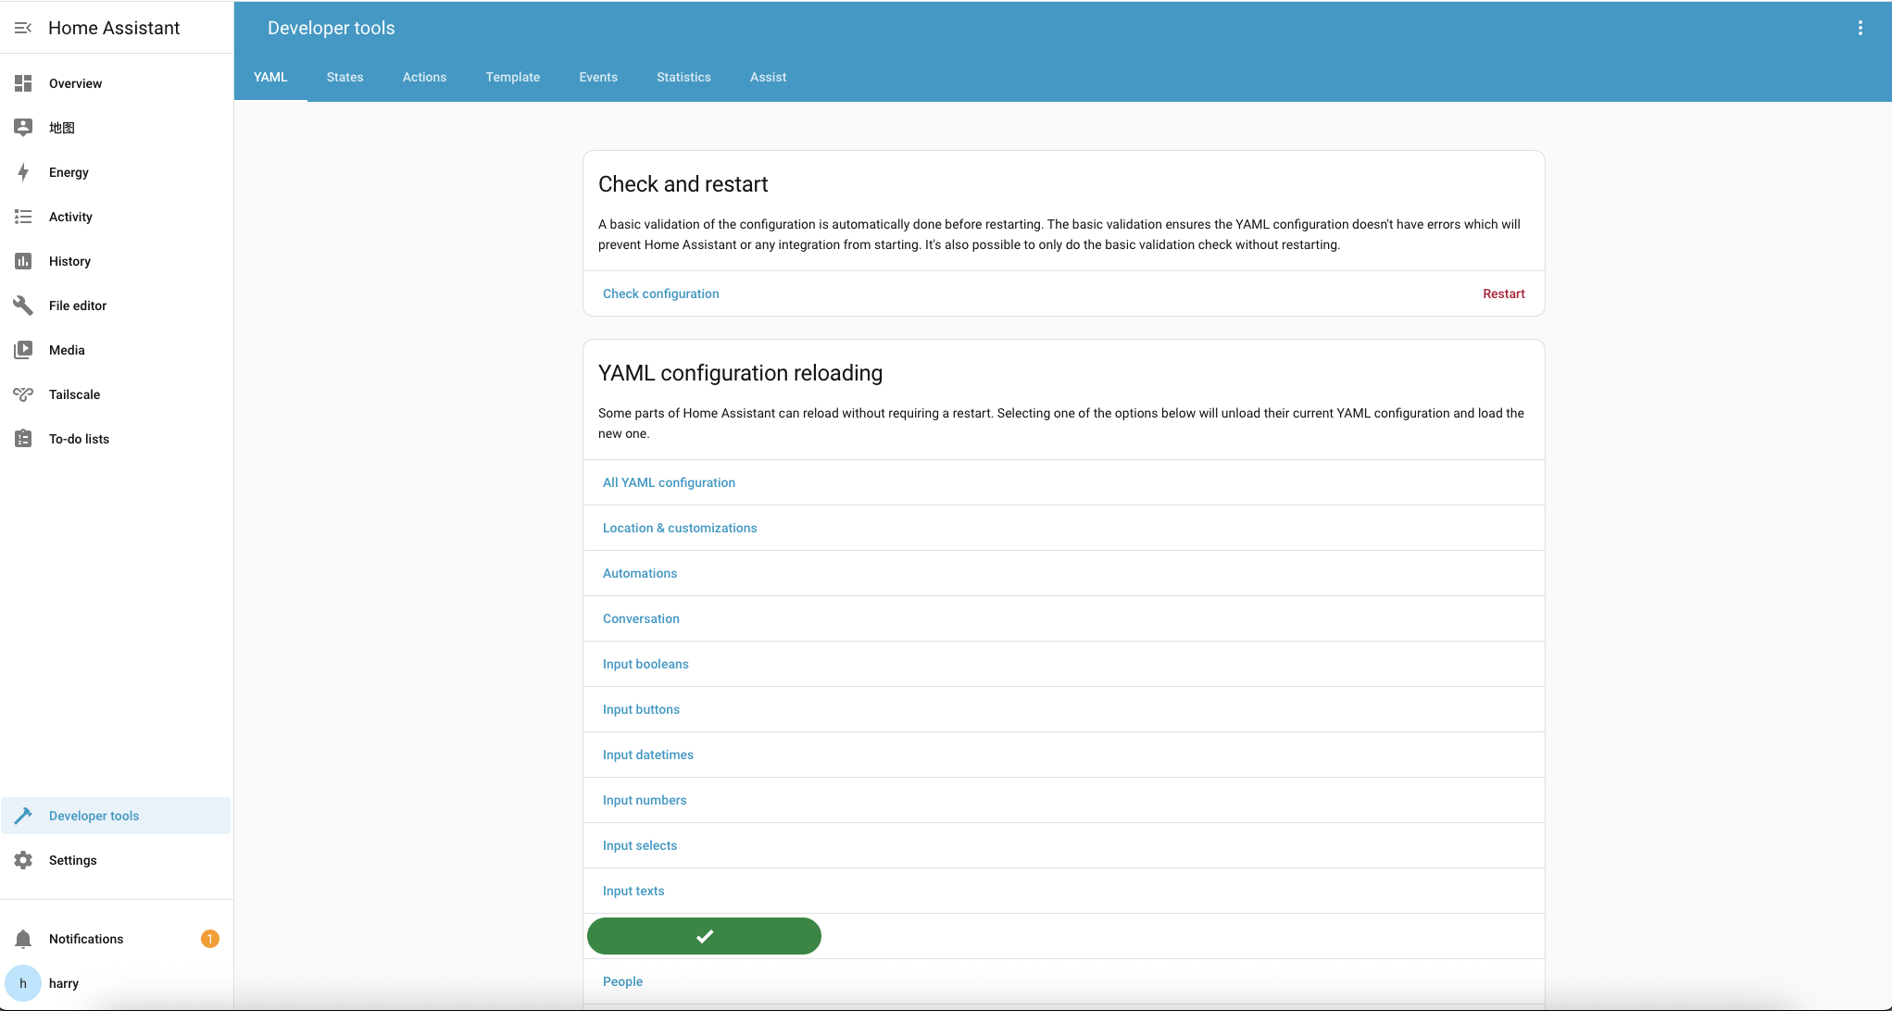Reload Automations YAML

coord(639,573)
